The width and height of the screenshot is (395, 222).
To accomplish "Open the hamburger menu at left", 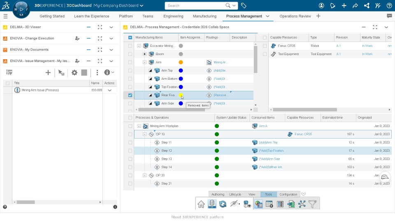I will [x=5, y=16].
